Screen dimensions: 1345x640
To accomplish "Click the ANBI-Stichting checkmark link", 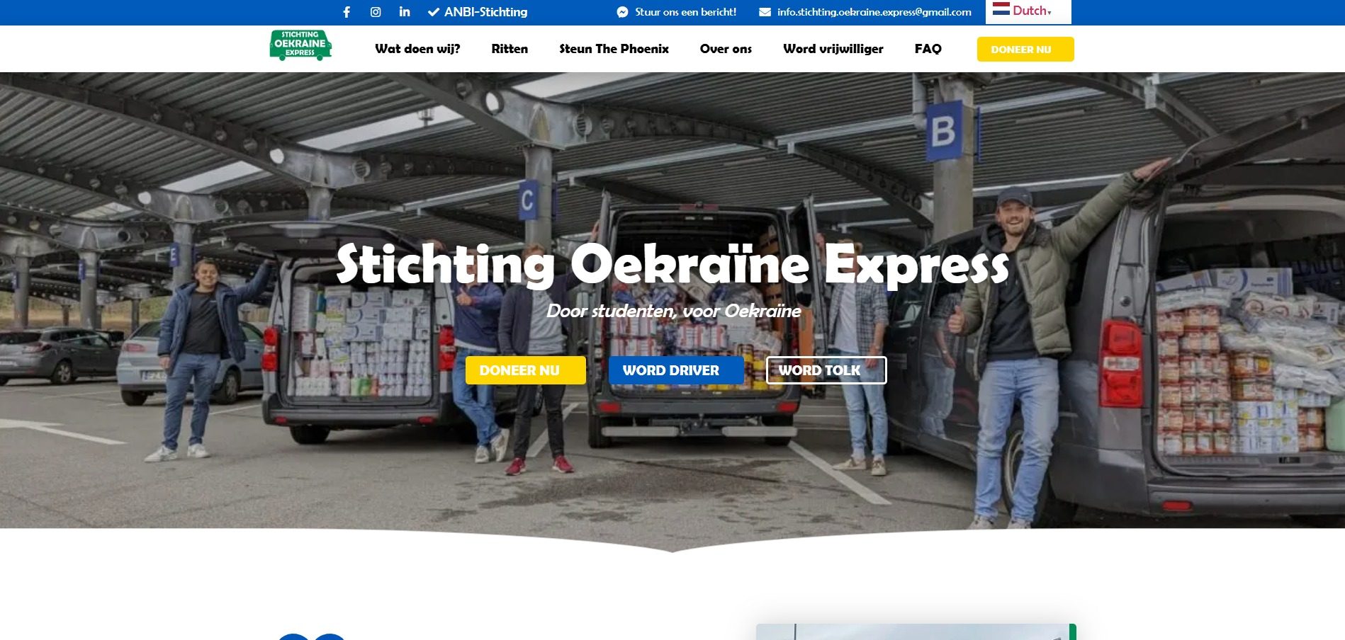I will click(x=478, y=12).
